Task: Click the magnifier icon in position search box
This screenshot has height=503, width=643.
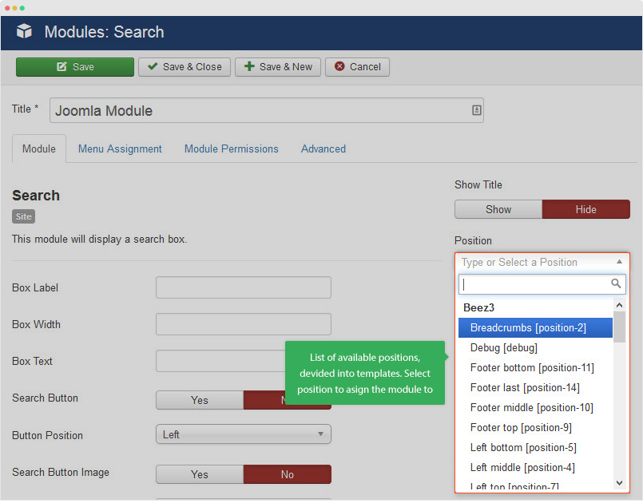Action: tap(616, 283)
